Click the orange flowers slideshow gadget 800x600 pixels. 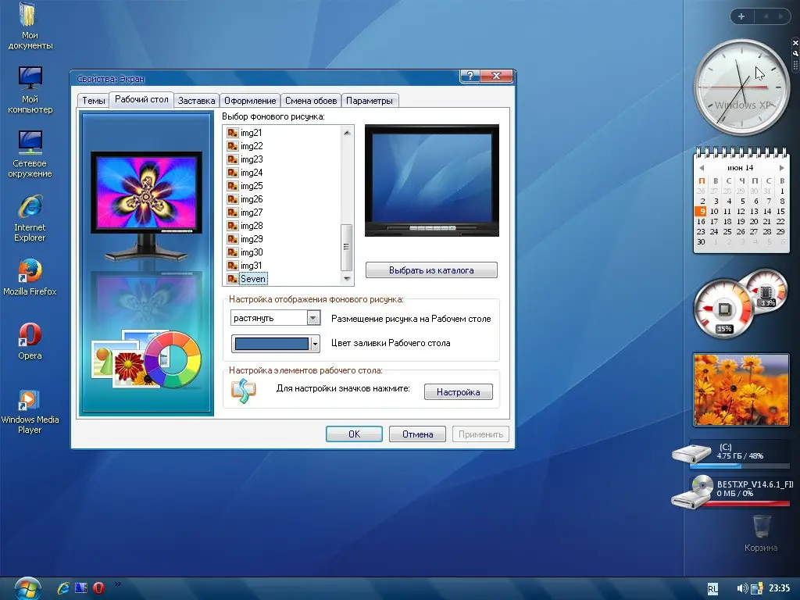point(741,390)
